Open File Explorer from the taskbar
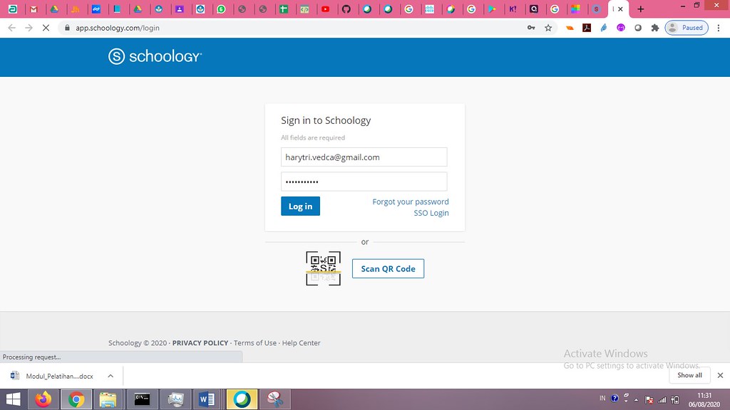The width and height of the screenshot is (730, 410). click(108, 399)
